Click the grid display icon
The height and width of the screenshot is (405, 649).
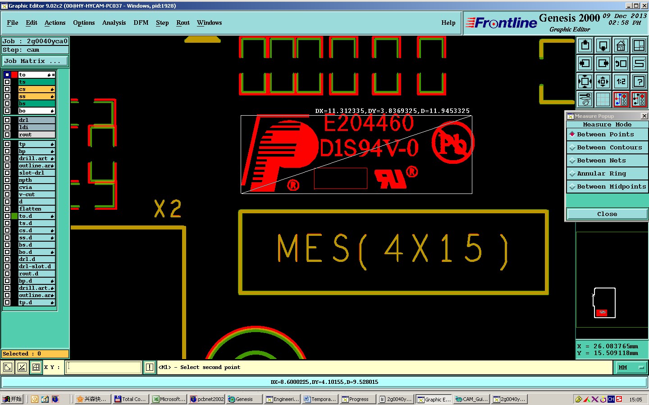pyautogui.click(x=603, y=99)
